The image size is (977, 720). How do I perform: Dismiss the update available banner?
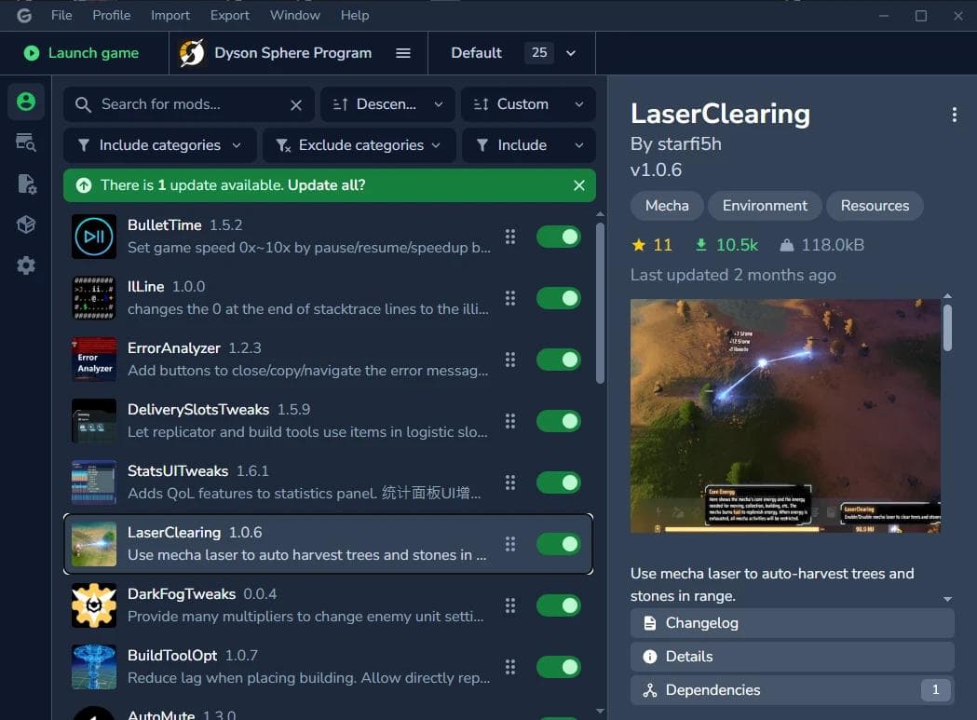579,185
